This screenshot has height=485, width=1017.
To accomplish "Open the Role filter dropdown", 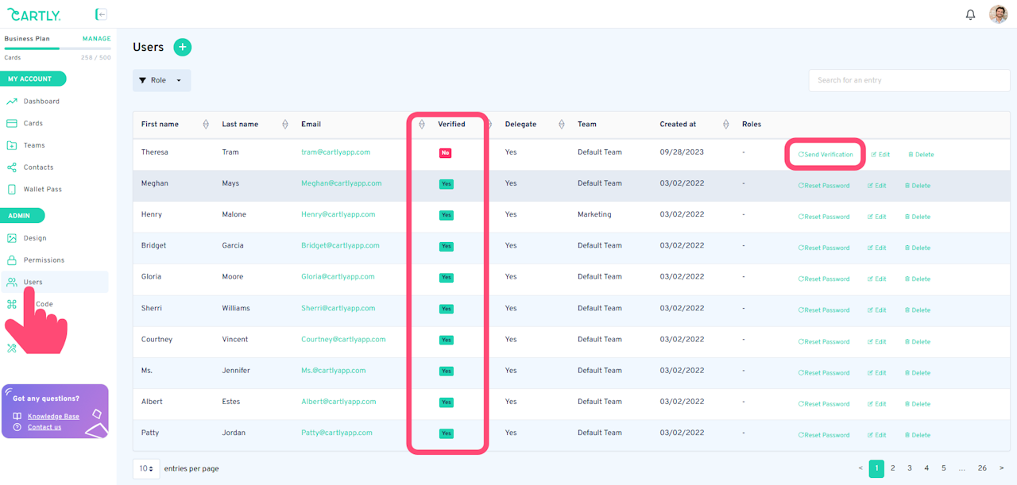I will tap(161, 80).
